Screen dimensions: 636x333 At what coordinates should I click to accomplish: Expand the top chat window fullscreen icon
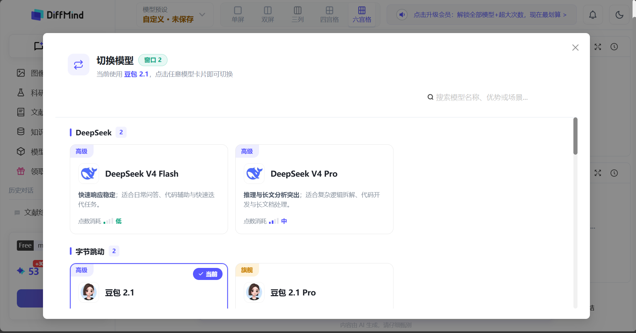point(598,47)
